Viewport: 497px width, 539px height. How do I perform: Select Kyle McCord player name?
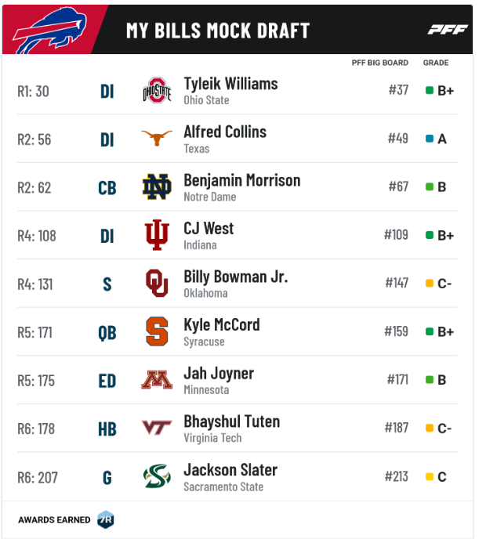click(x=222, y=325)
